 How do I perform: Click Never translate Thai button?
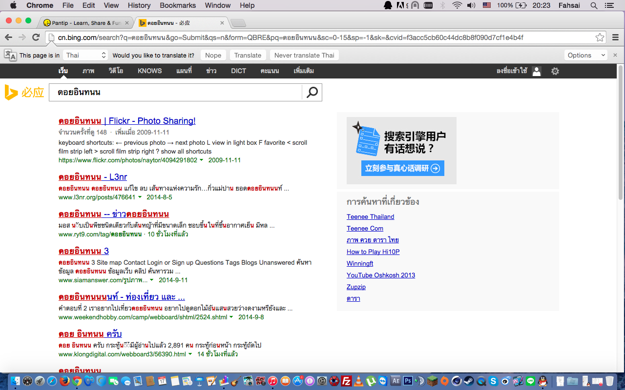coord(304,55)
